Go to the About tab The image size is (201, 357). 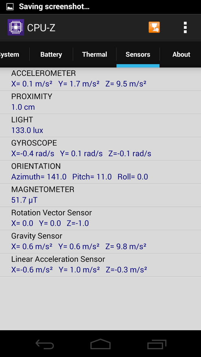(x=181, y=54)
